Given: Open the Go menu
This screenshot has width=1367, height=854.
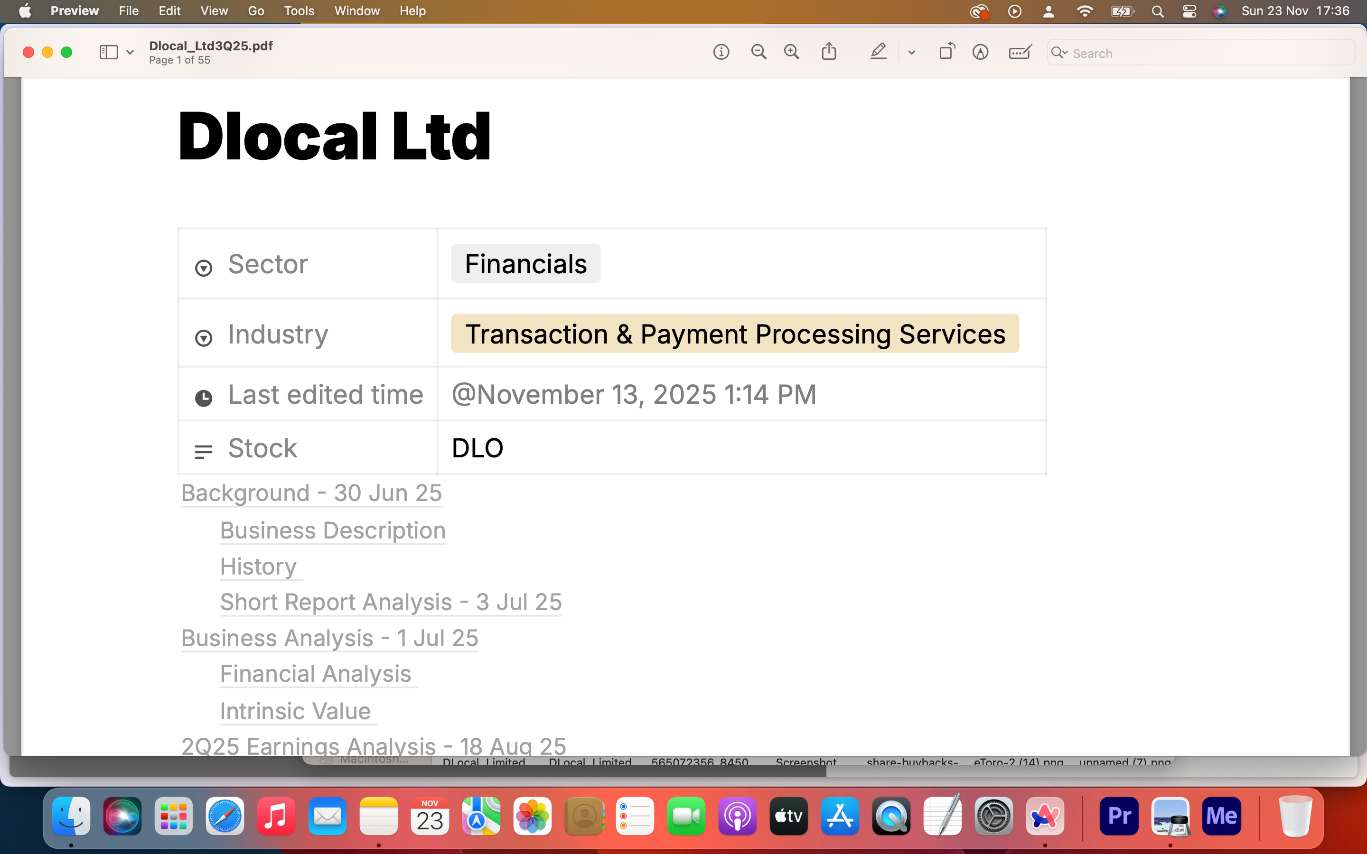Looking at the screenshot, I should click(255, 11).
